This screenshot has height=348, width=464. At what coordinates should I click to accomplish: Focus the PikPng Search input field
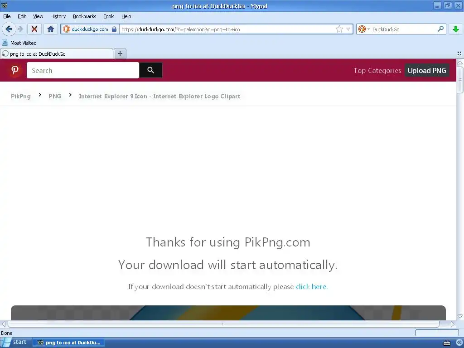(x=83, y=70)
